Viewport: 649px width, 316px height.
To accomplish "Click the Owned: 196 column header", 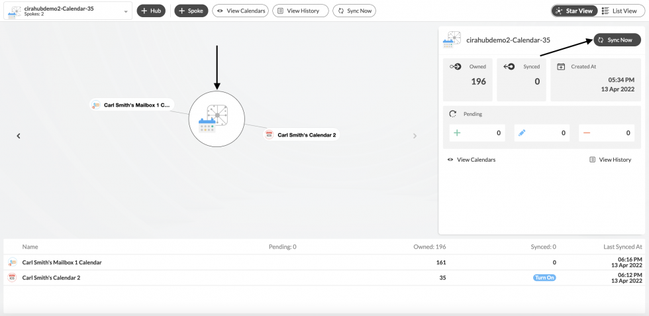I will click(x=430, y=247).
